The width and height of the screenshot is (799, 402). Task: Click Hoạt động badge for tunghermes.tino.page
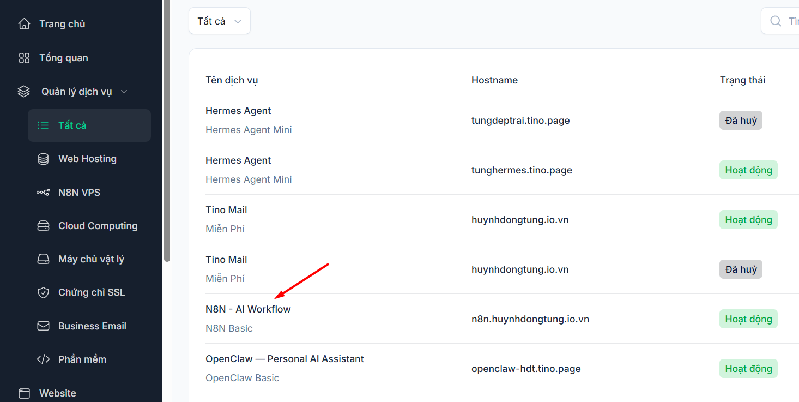coord(748,170)
